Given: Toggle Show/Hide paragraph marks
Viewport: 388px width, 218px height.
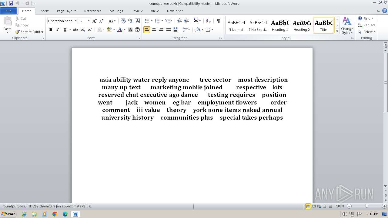Looking at the screenshot, I should (218, 21).
